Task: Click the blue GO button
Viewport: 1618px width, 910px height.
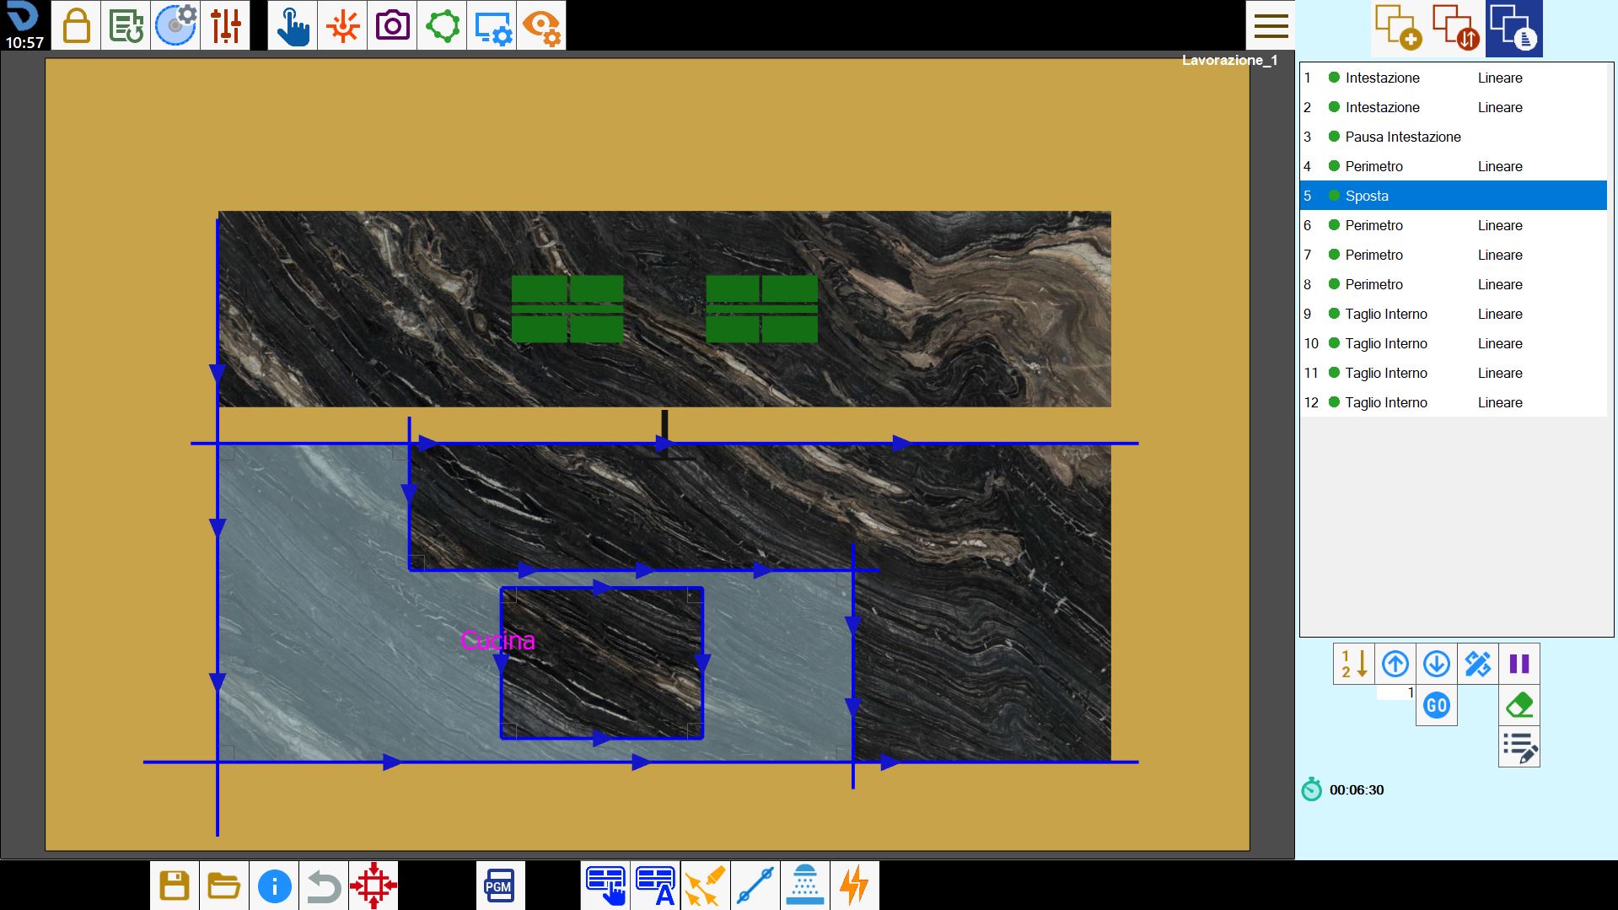Action: pos(1437,705)
